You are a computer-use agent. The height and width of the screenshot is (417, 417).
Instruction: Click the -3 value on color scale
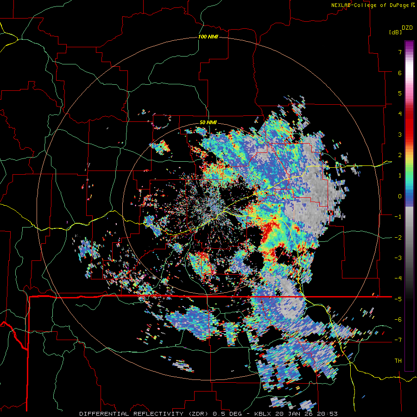coord(398,258)
